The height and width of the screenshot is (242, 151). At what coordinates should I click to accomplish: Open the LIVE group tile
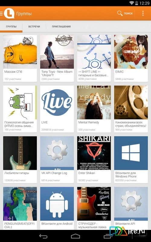tap(57, 109)
